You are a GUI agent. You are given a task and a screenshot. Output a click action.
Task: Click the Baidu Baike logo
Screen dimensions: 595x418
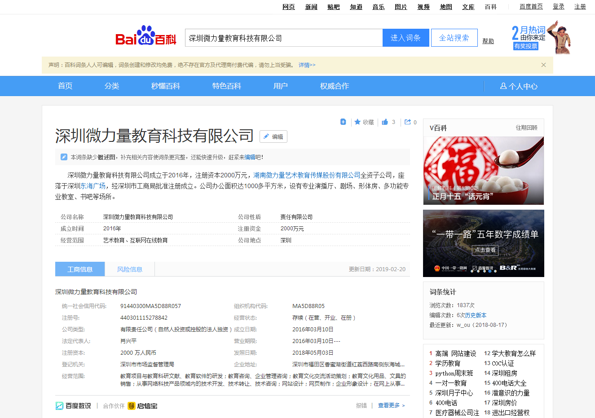click(146, 36)
